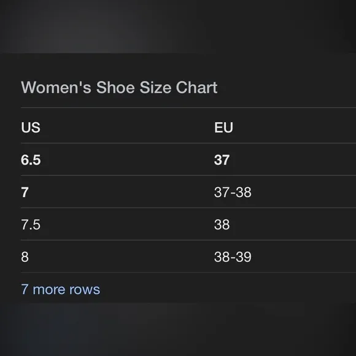Select the EU size 37 cell
The image size is (356, 356).
(x=222, y=160)
